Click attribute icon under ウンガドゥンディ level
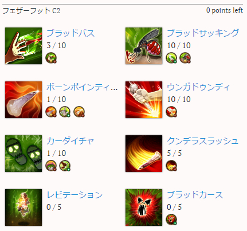Image resolution: width=247 pixels, height=231 pixels. (x=171, y=112)
